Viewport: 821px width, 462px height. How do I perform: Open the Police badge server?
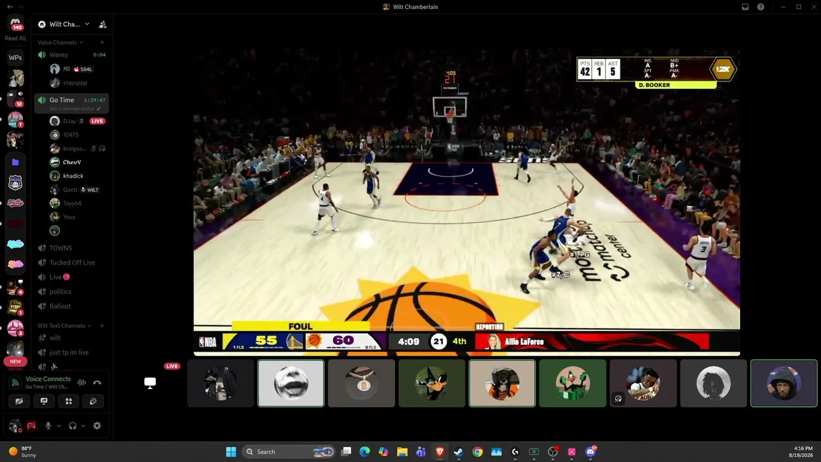click(15, 183)
